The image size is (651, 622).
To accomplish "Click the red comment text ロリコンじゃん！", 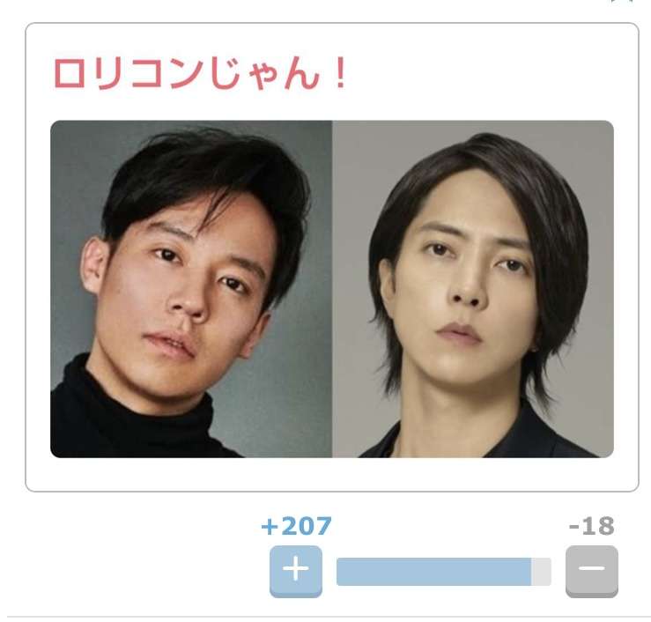I will [200, 74].
